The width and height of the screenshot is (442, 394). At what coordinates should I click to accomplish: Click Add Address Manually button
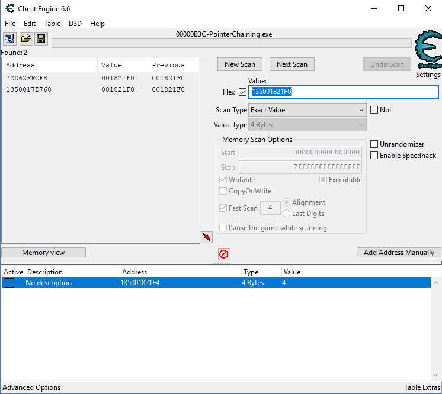tap(399, 253)
